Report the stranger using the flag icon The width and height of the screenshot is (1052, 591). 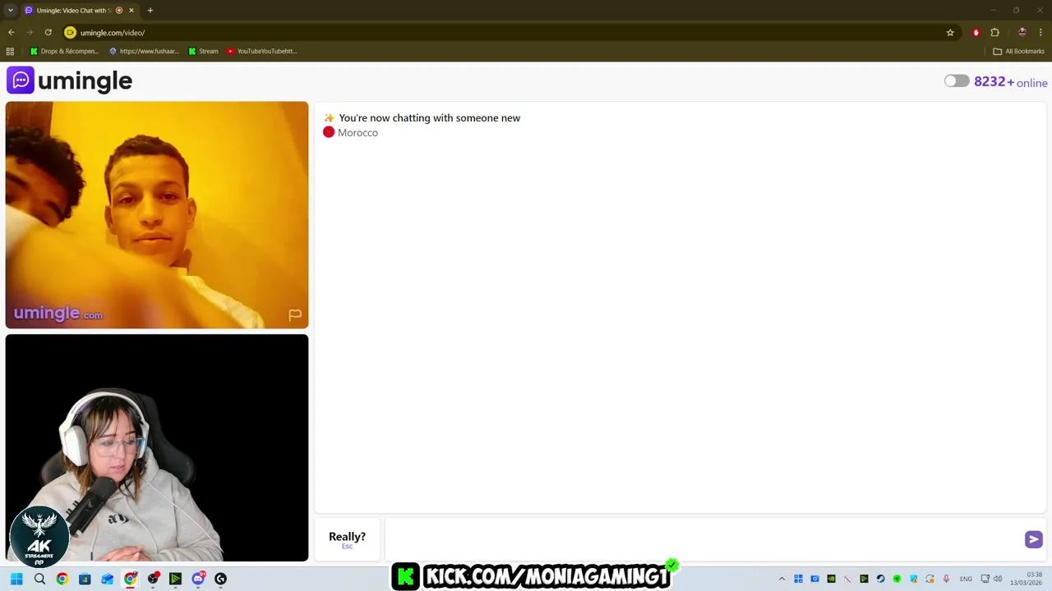coord(295,314)
